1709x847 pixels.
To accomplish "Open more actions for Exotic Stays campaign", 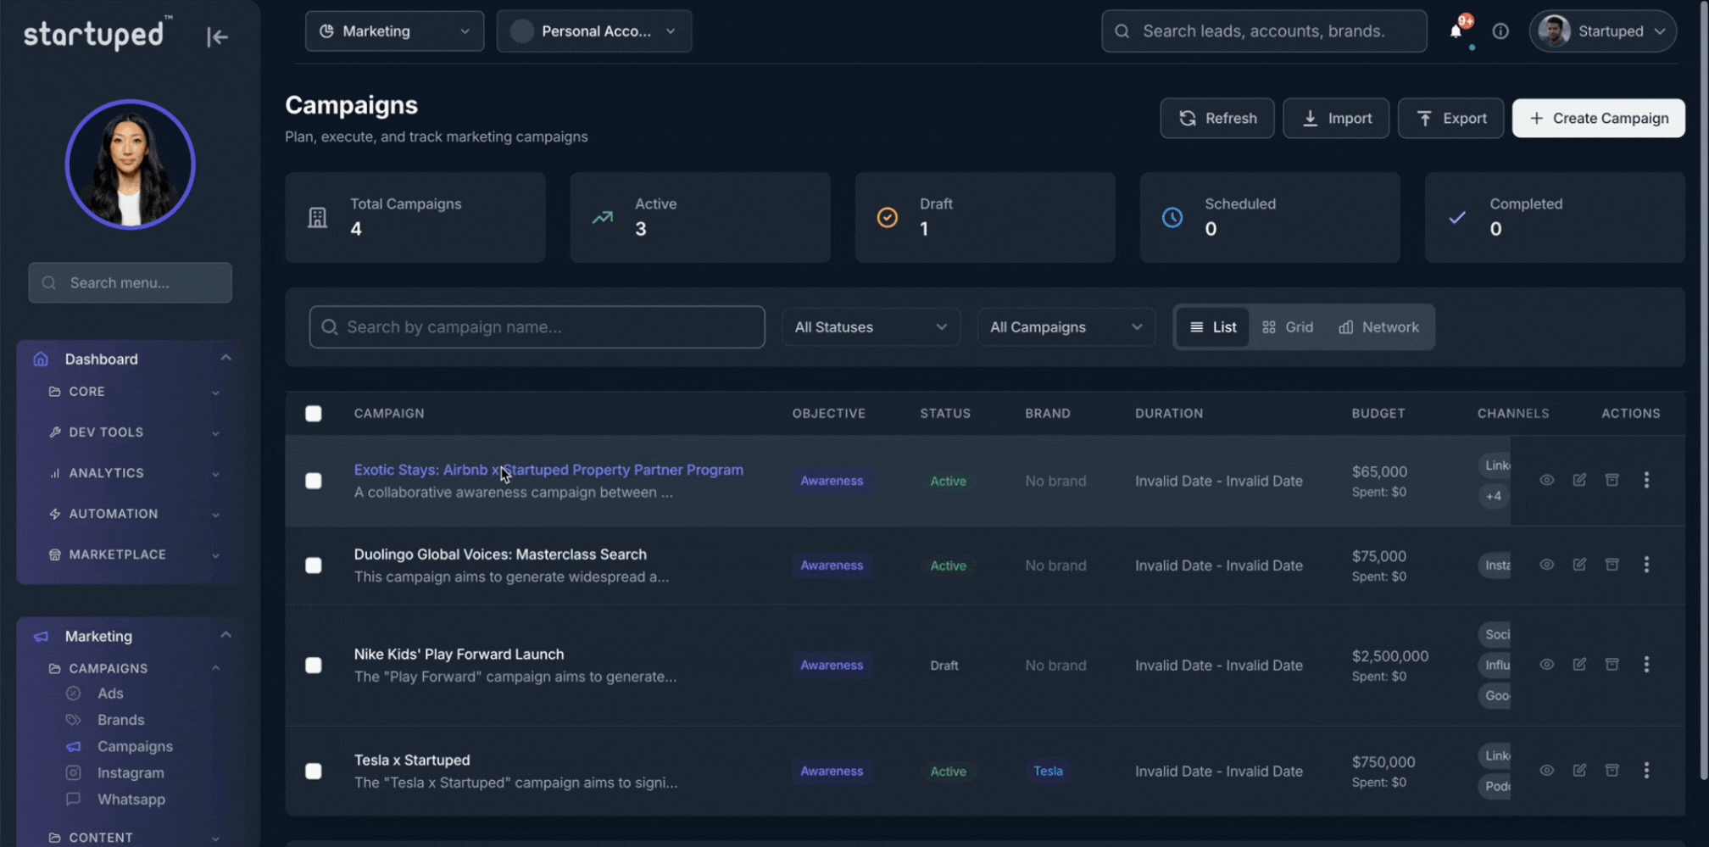I will tap(1647, 480).
